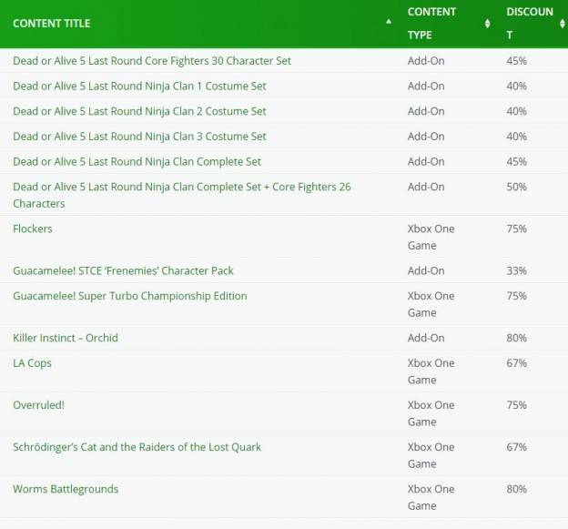Select the Content Title column header

point(52,24)
